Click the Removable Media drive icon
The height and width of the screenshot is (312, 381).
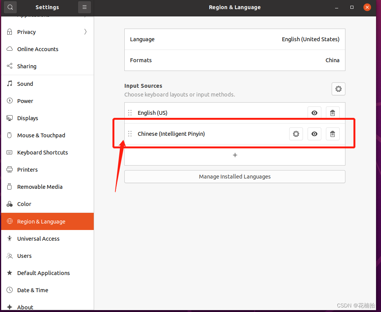(x=10, y=187)
